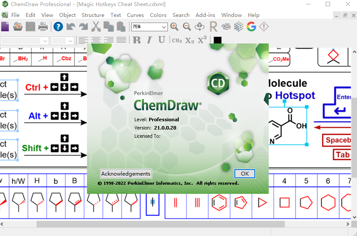Open the Search menu
This screenshot has height=236, width=357.
point(181,15)
